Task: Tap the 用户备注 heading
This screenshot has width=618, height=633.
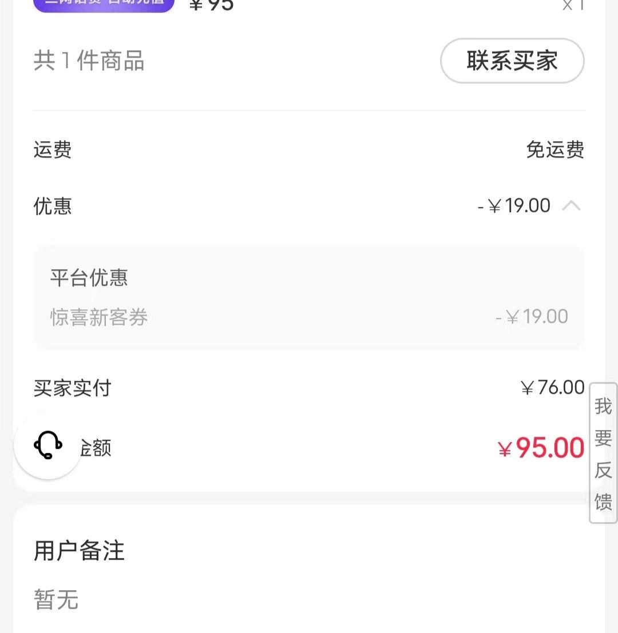Action: pos(79,551)
